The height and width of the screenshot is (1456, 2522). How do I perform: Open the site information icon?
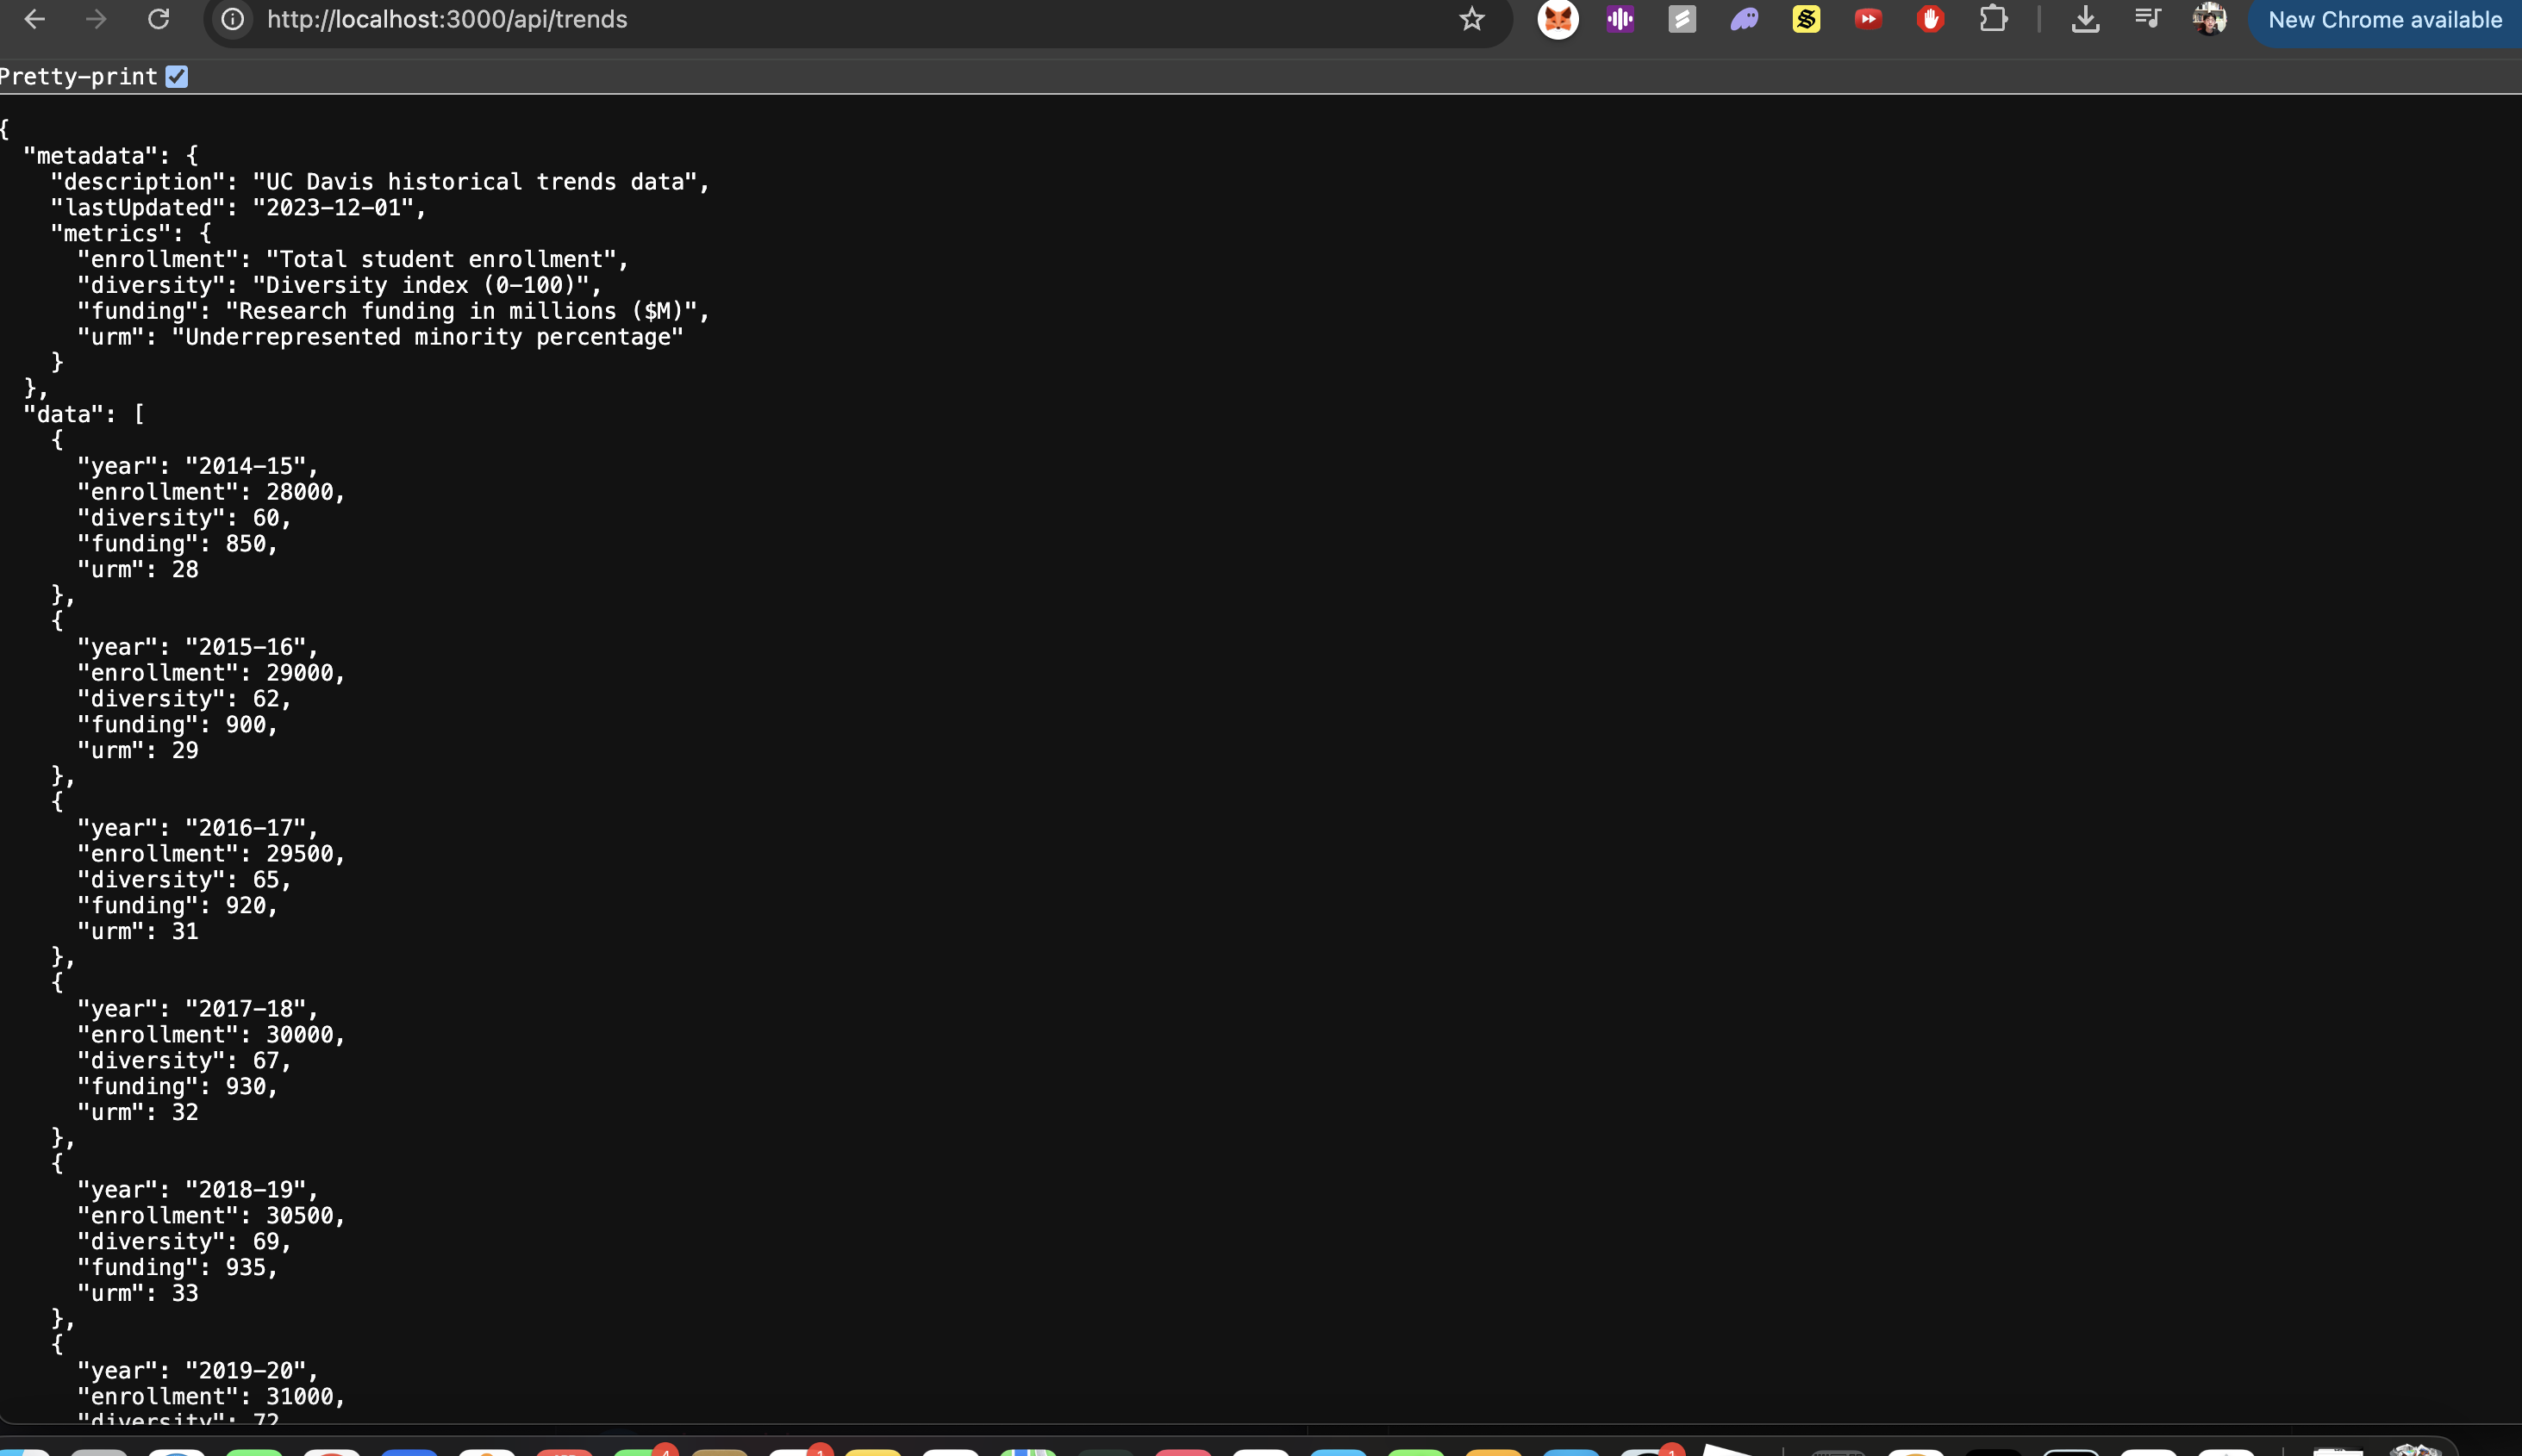click(x=232, y=19)
